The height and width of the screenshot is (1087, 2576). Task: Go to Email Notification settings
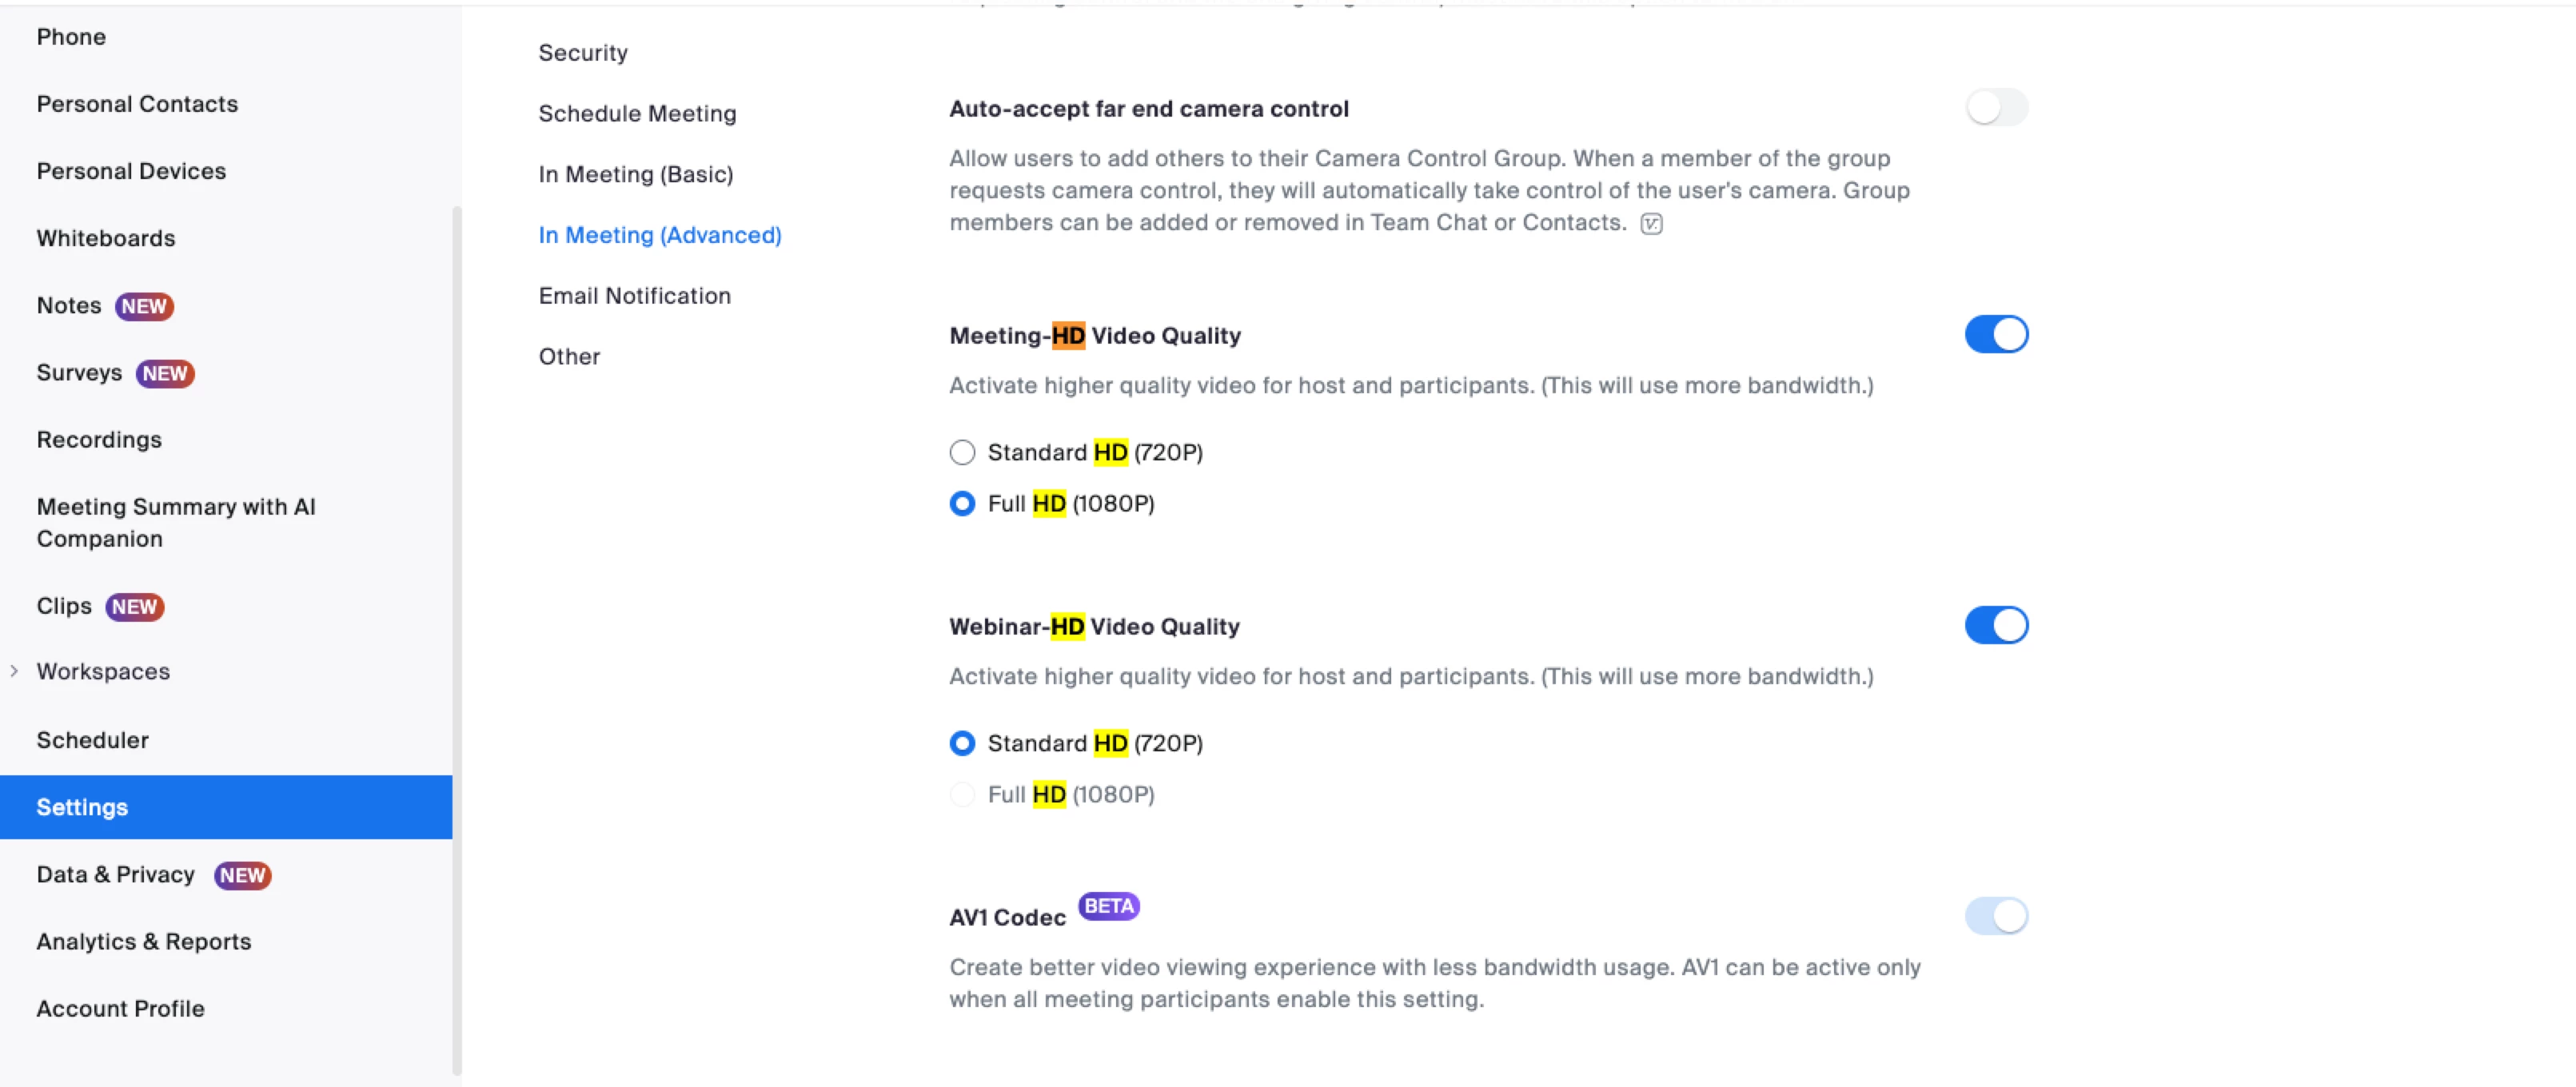tap(634, 296)
